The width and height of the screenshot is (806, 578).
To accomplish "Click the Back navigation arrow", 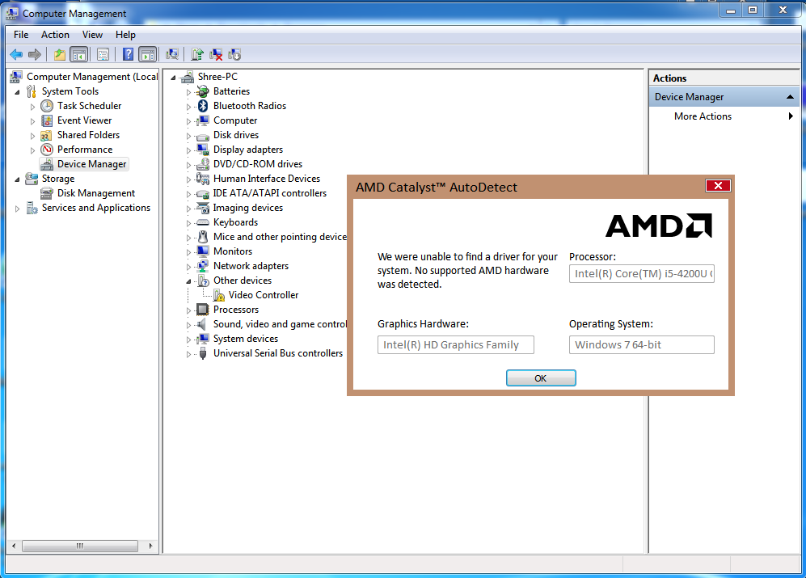I will [16, 54].
